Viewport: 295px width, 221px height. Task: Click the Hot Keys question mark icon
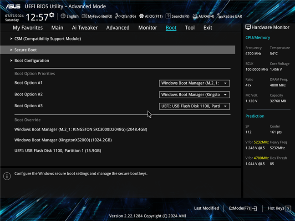point(288,208)
